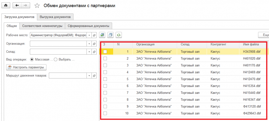The image size is (269, 121).
Task: Click the Склад column header
Action: (x=192, y=44)
